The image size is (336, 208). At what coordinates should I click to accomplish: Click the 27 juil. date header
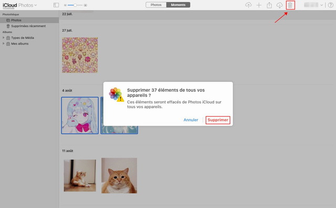(67, 30)
